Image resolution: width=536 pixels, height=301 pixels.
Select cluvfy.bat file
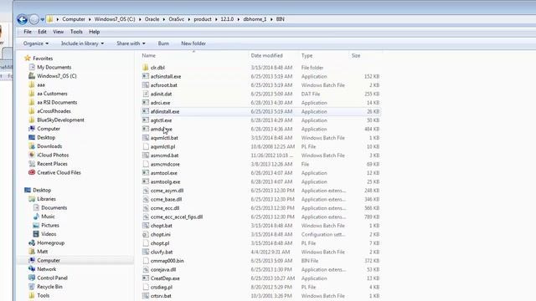162,252
